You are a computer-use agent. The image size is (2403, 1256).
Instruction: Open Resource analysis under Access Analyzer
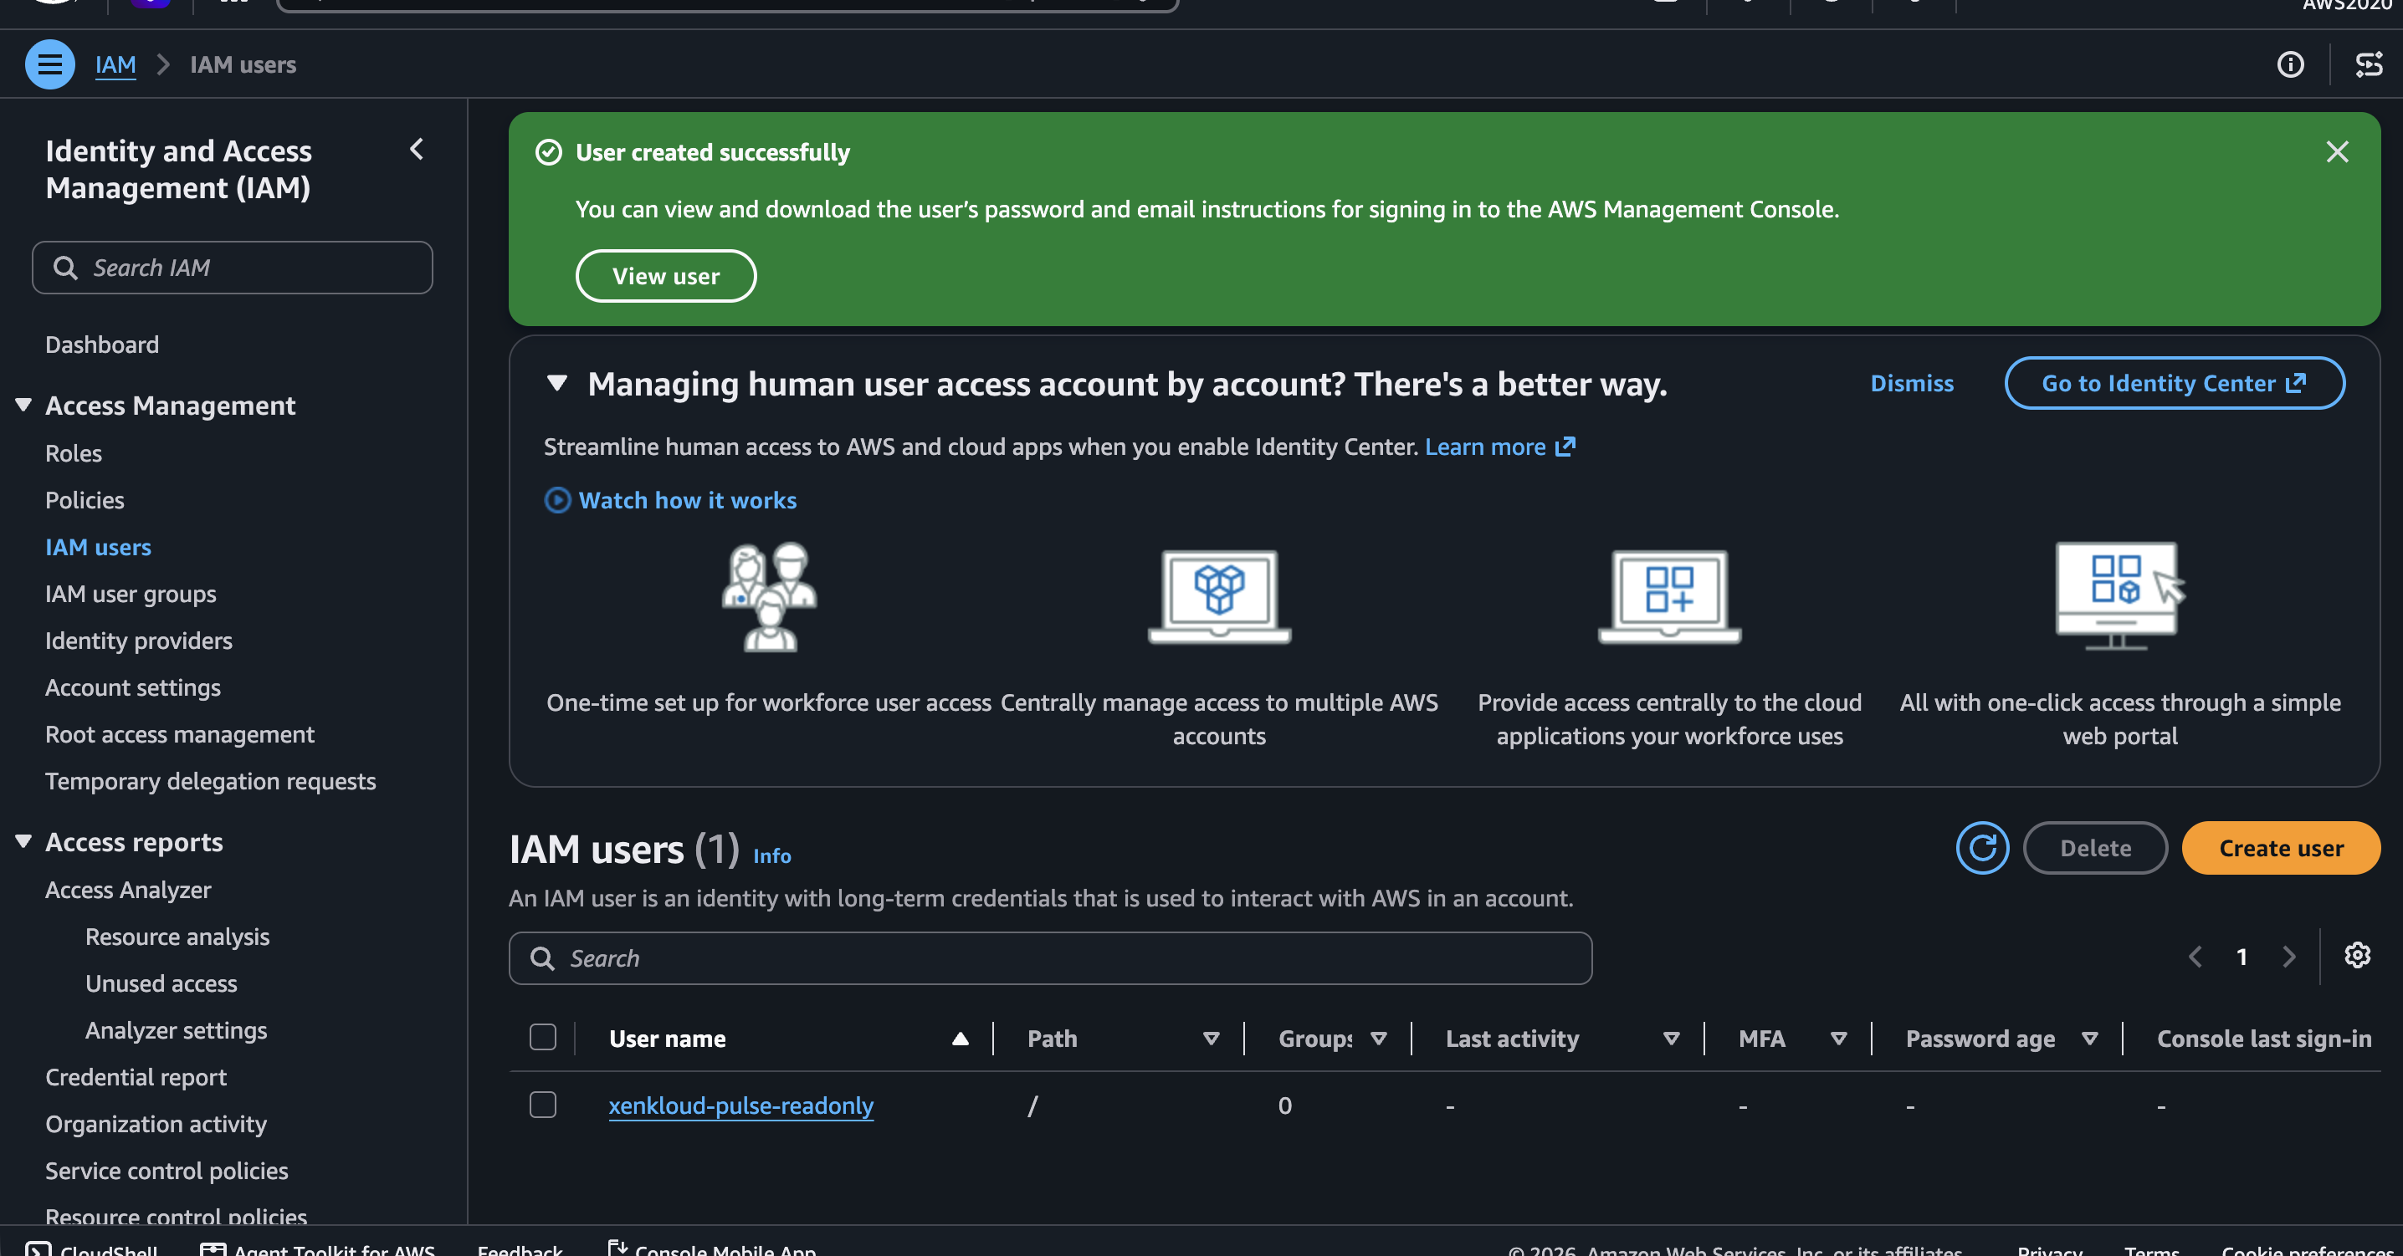pos(177,937)
